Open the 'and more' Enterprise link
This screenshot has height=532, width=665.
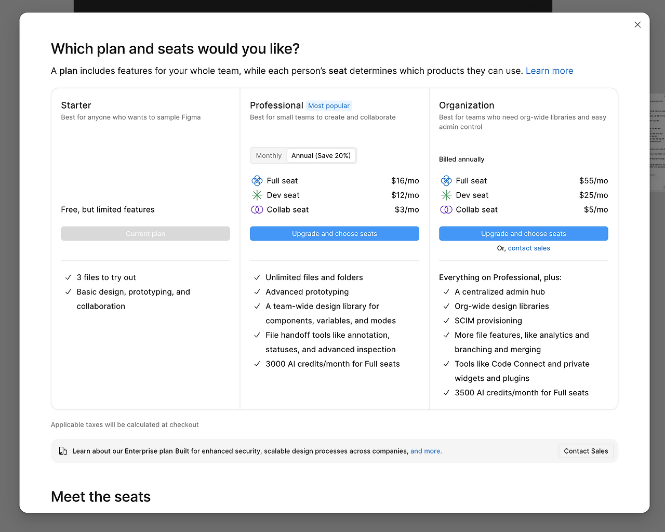click(x=426, y=451)
